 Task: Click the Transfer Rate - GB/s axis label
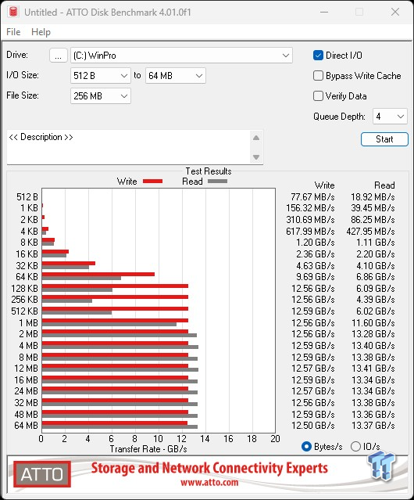point(148,449)
